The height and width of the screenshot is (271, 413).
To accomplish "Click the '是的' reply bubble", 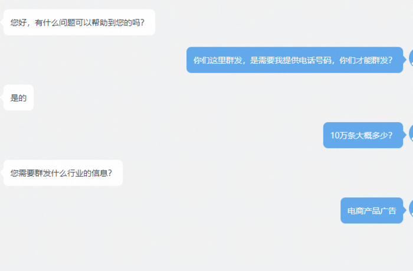I will coord(18,98).
